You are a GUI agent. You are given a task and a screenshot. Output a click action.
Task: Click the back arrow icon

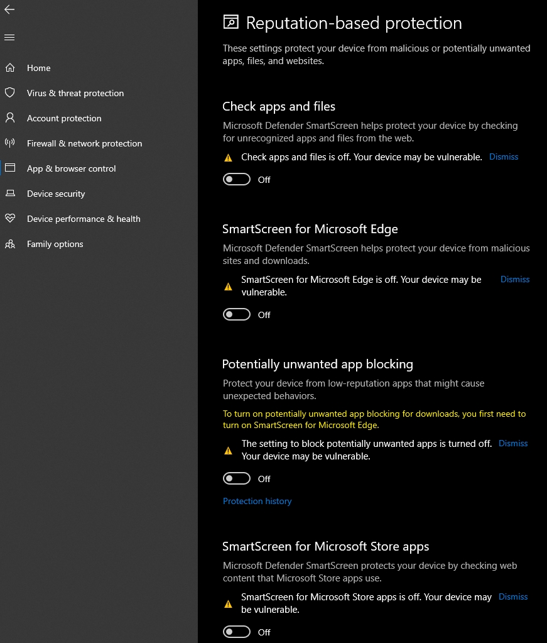point(9,9)
